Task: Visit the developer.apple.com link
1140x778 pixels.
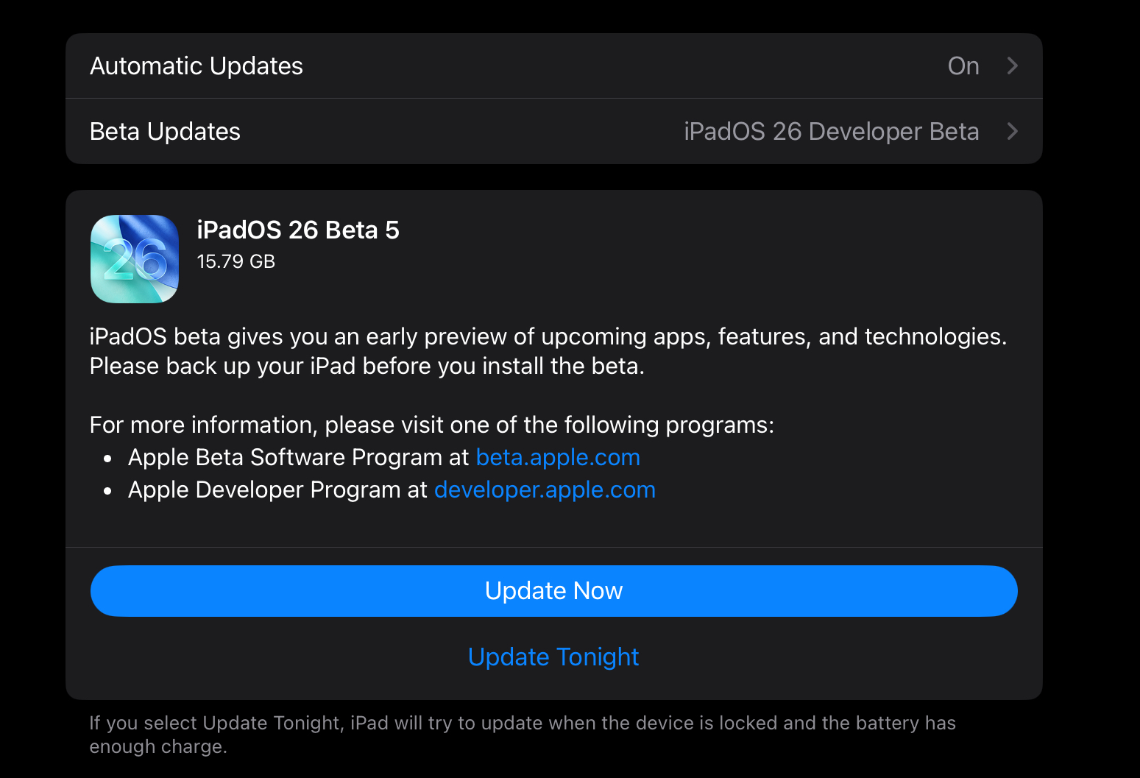Action: (545, 489)
